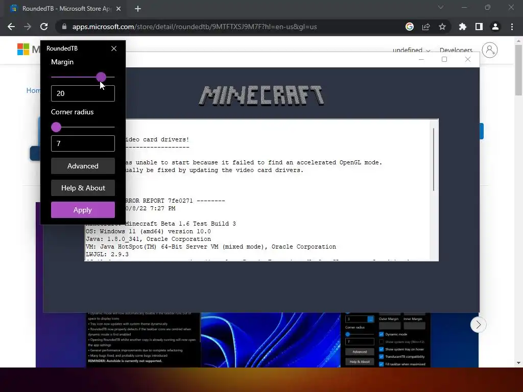This screenshot has width=523, height=392.
Task: Click the Minecraft error report scrollbar
Action: 434,159
